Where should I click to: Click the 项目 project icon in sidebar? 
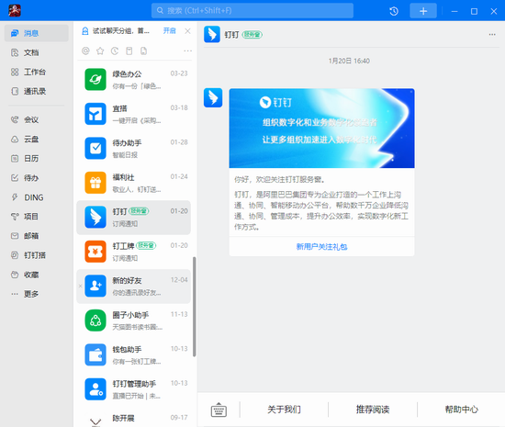tap(15, 217)
